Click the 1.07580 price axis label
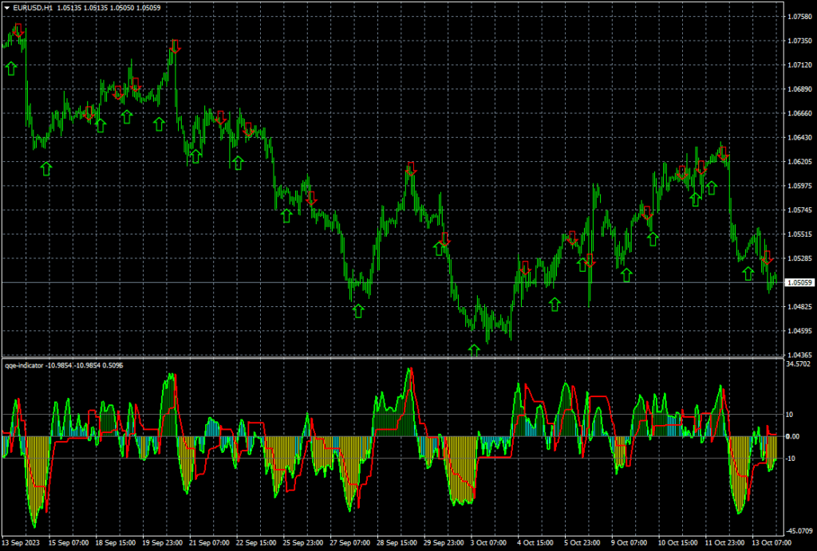 click(x=799, y=16)
